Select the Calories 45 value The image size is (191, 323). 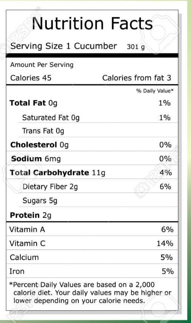[x=31, y=78]
